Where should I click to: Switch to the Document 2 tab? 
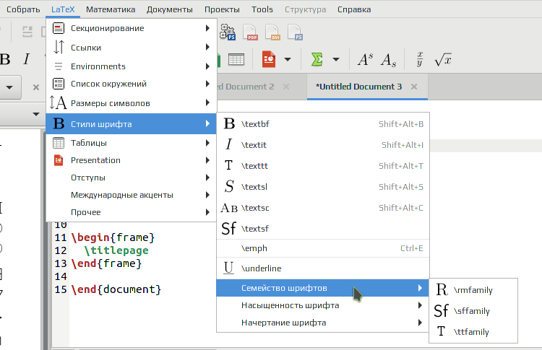246,87
